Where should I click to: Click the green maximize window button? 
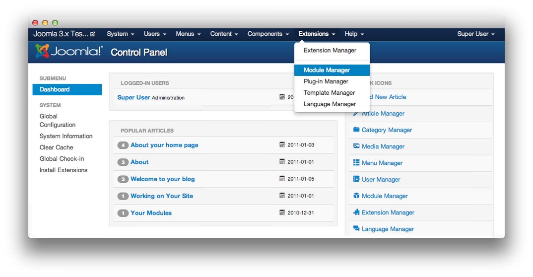tap(55, 23)
